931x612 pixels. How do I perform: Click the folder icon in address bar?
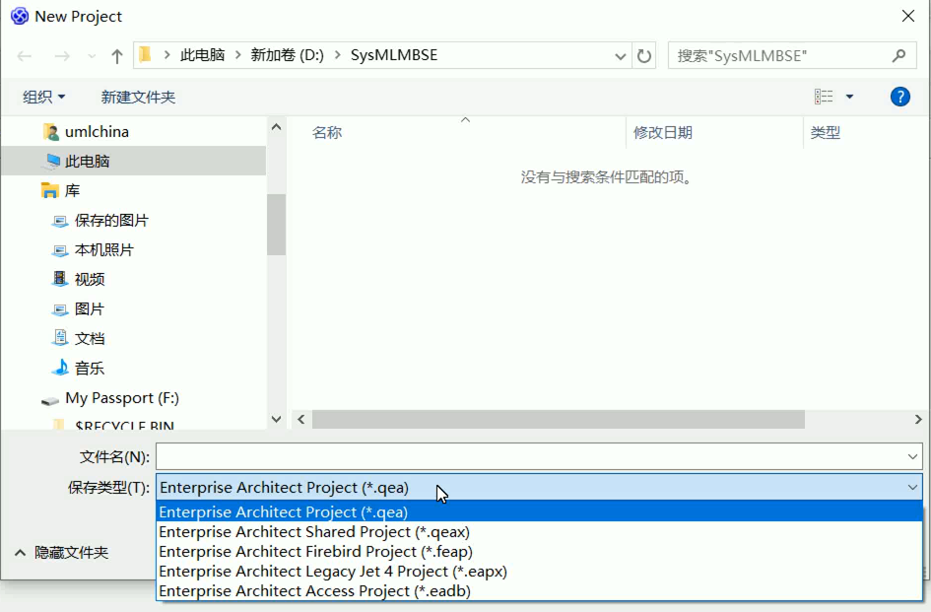146,55
